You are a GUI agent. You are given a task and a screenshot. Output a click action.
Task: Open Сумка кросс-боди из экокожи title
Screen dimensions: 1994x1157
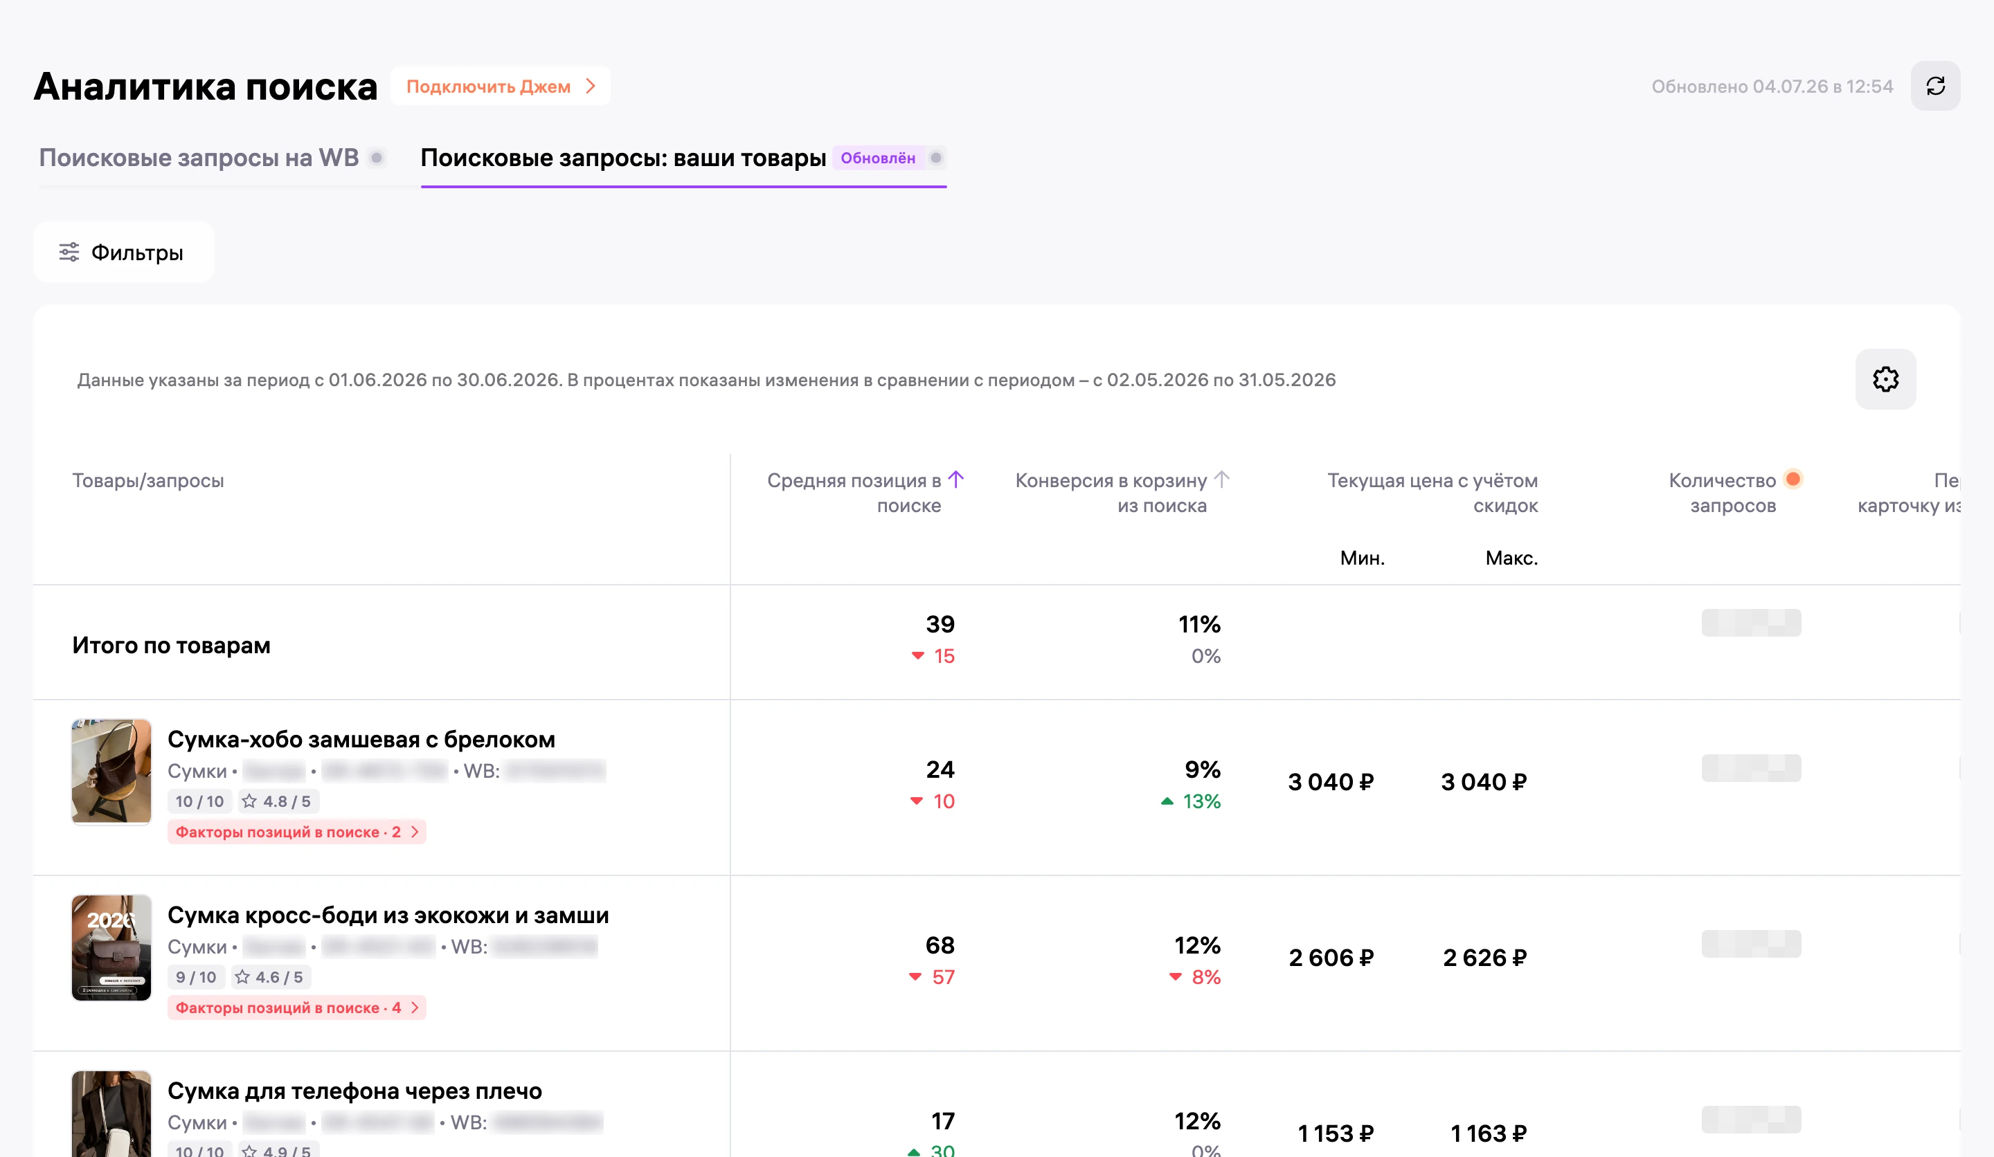(388, 915)
